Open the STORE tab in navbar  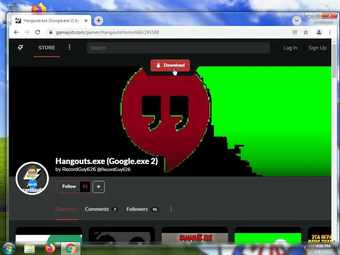coord(46,48)
